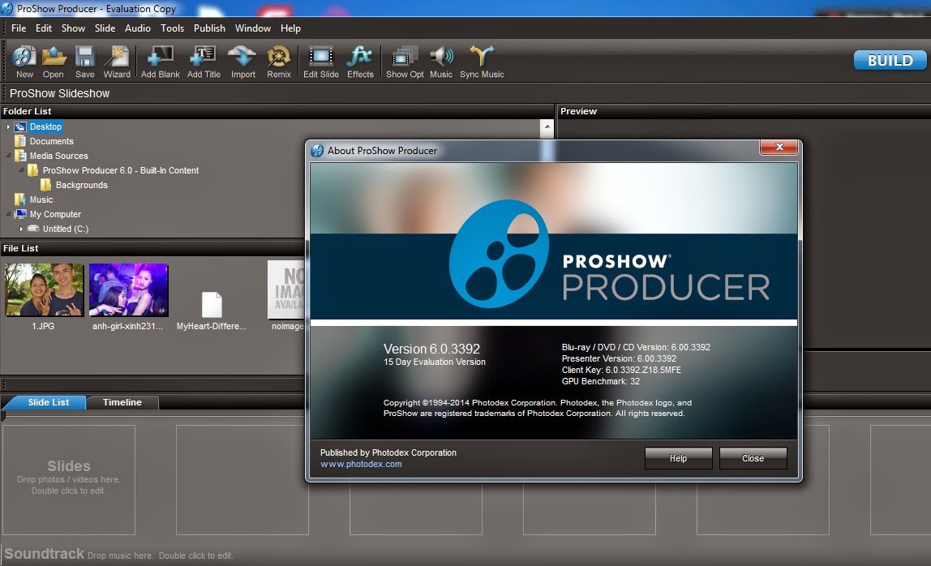
Task: Close About ProShow Producer with X button
Action: [x=779, y=147]
